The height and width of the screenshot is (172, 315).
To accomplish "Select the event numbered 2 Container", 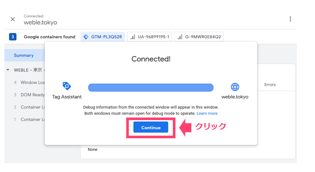I will click(x=29, y=107).
